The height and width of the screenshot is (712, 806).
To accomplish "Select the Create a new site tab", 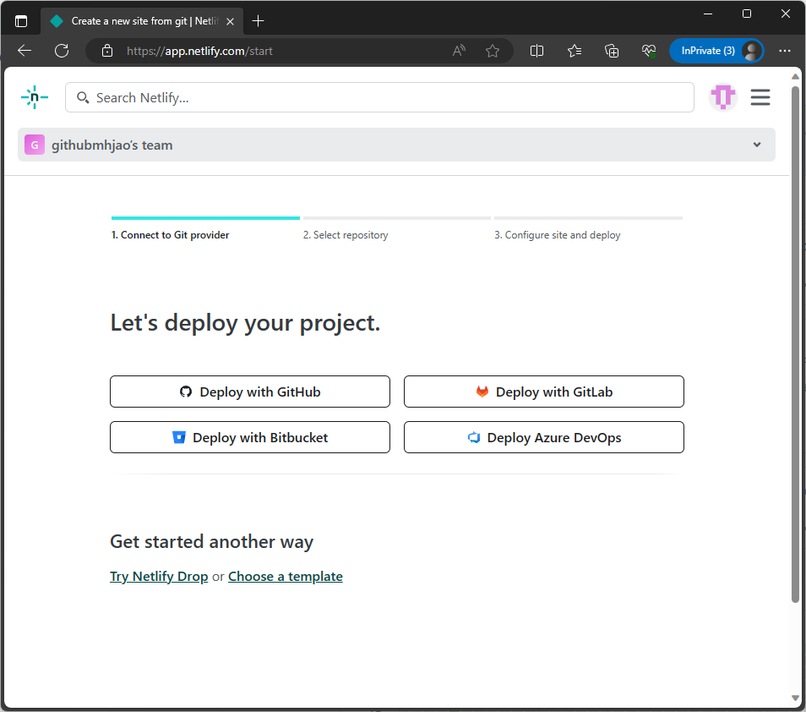I will coord(141,21).
